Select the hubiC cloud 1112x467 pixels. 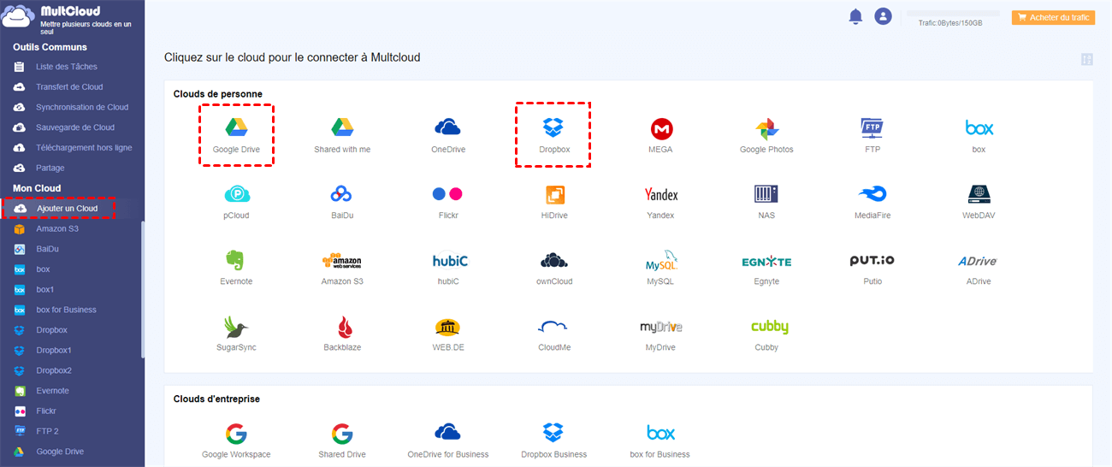click(450, 261)
